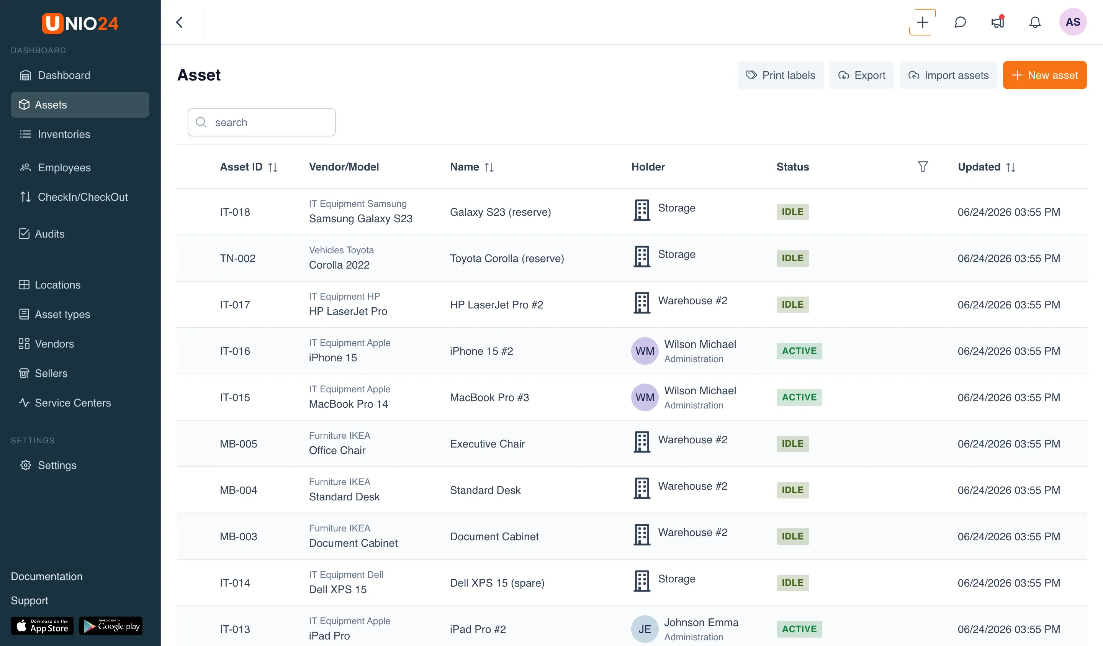
Task: Click the Holder column header
Action: [648, 167]
